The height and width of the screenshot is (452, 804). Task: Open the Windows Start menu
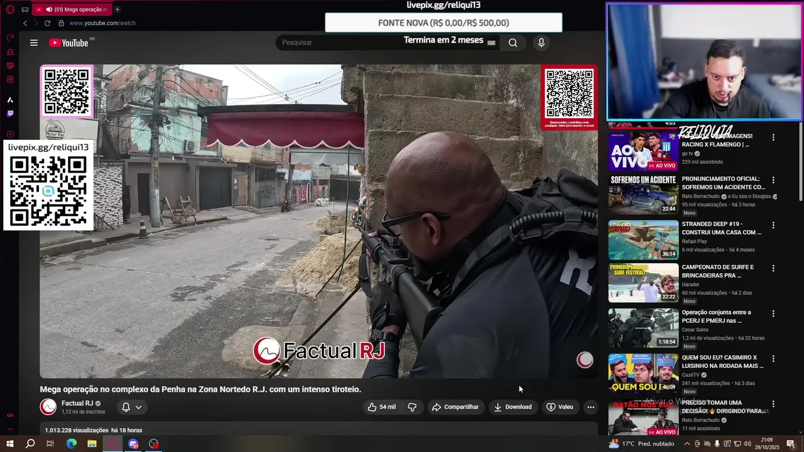click(x=10, y=444)
